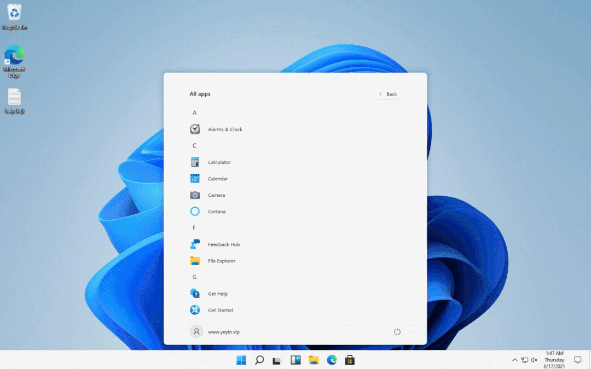Open Cortana
The image size is (591, 369).
(217, 212)
